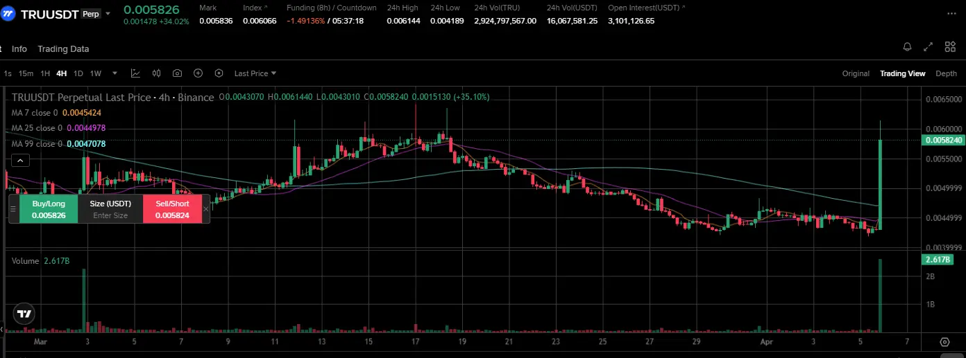Click the Mark price value 0.005836
The height and width of the screenshot is (358, 966).
coord(216,21)
